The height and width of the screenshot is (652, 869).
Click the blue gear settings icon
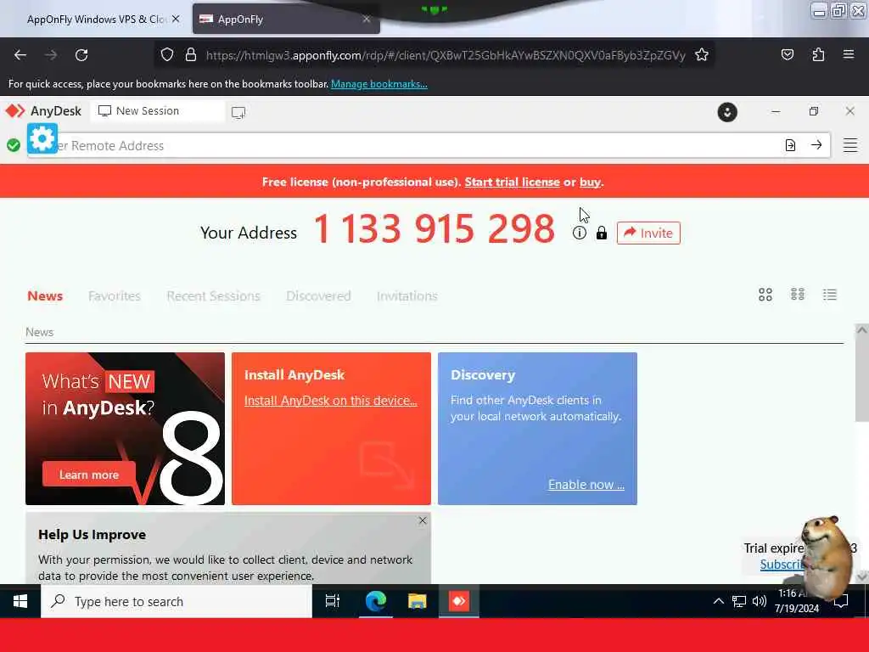42,138
